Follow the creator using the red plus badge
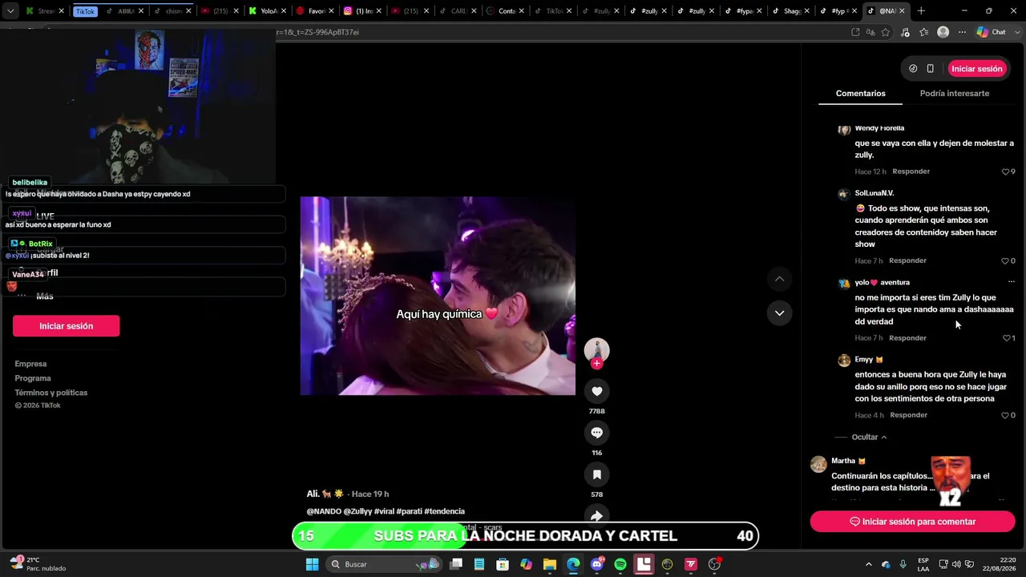The image size is (1026, 577). (x=596, y=364)
